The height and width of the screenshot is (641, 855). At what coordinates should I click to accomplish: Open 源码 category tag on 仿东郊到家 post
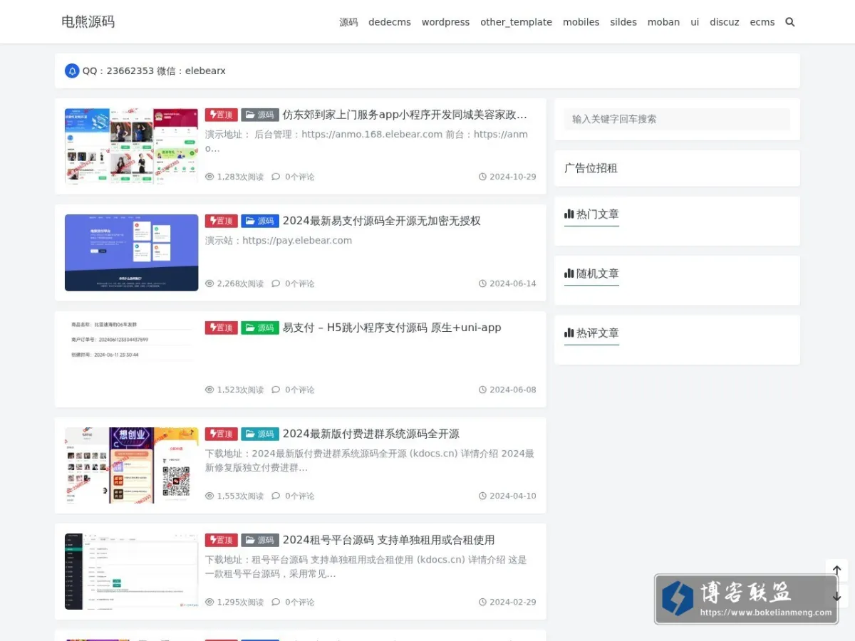[260, 115]
